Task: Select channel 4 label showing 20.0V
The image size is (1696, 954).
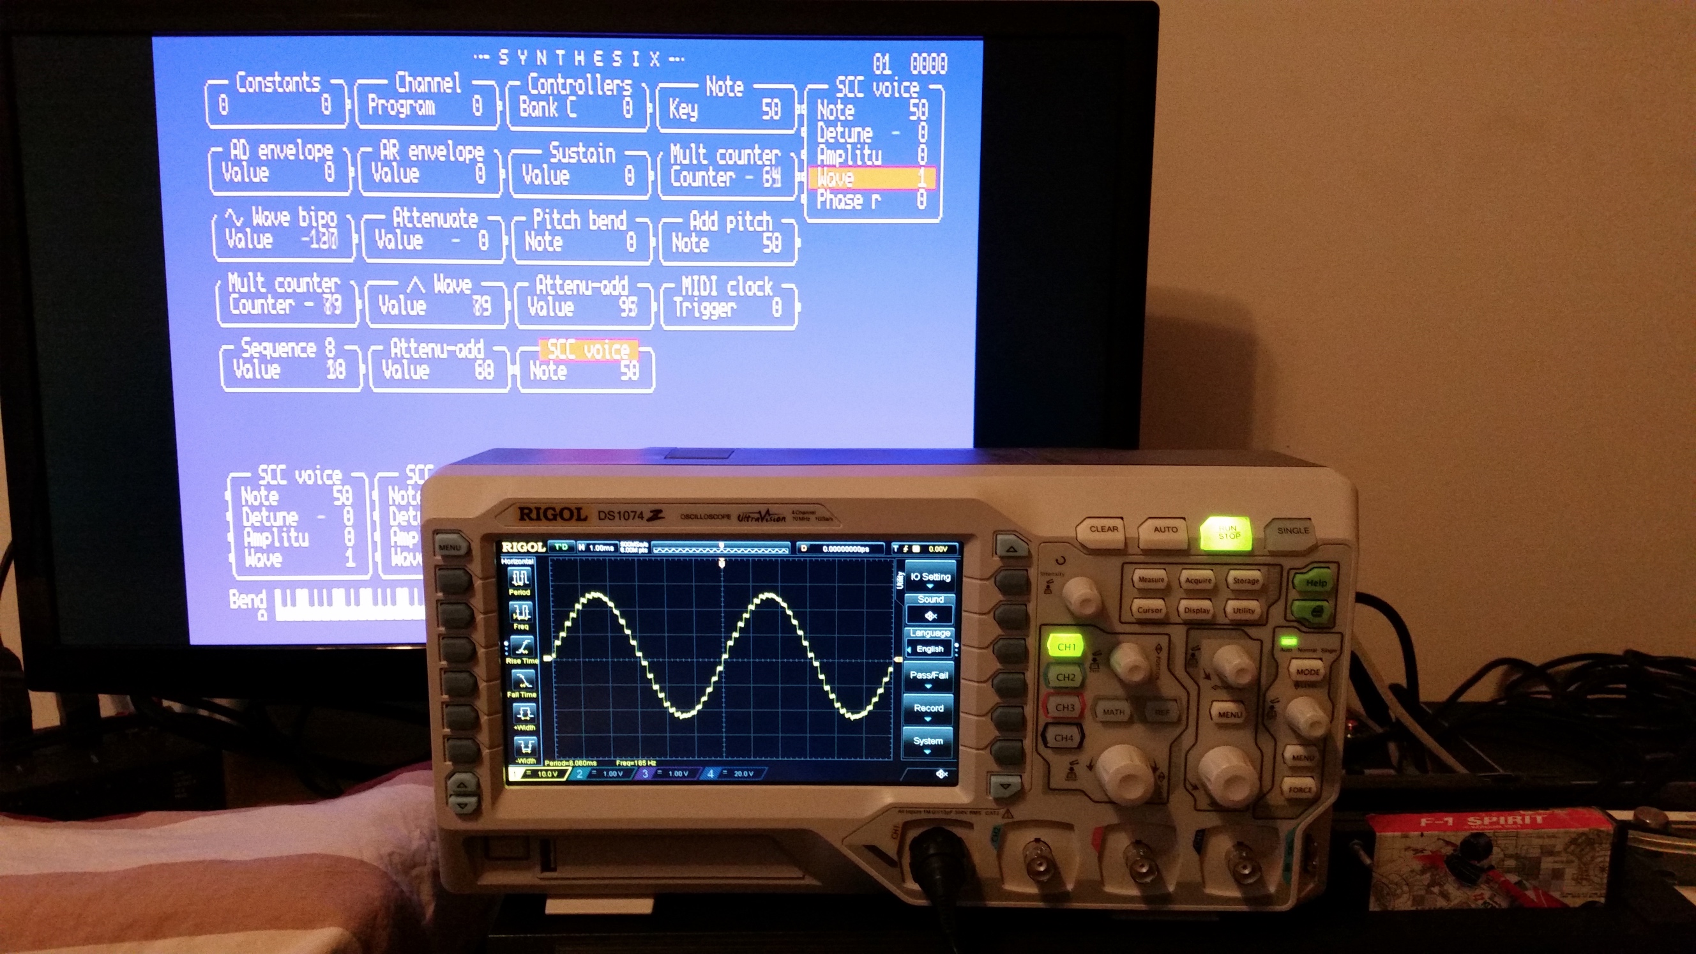Action: pyautogui.click(x=733, y=773)
